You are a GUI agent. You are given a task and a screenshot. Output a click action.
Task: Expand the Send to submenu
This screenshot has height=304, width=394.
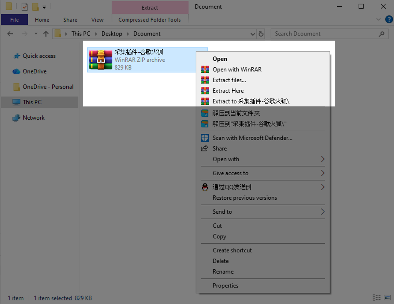(x=322, y=212)
